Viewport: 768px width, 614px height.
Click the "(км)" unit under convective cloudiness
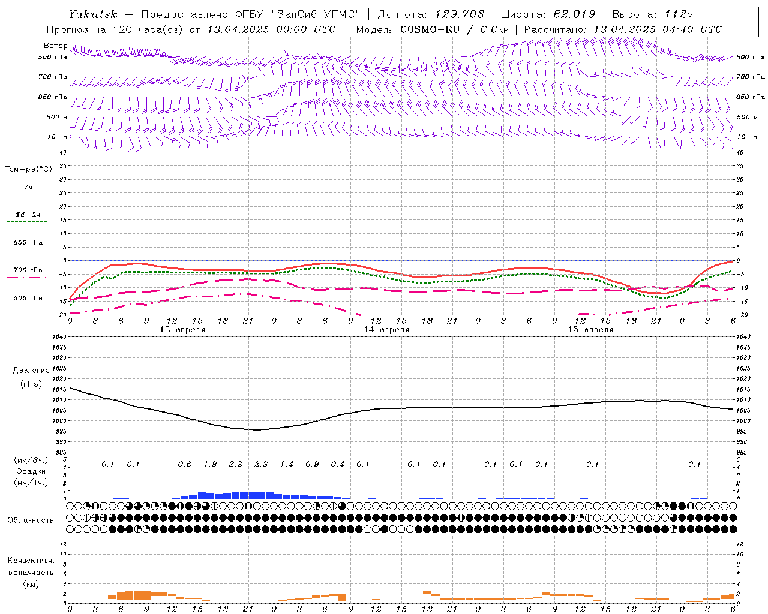tap(31, 584)
